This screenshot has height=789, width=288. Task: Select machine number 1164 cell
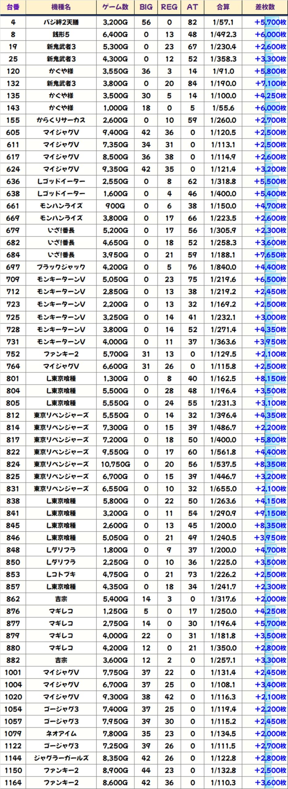(13, 783)
